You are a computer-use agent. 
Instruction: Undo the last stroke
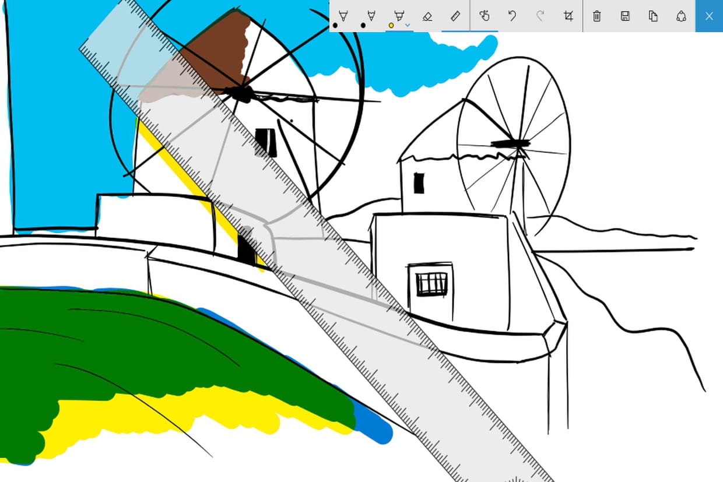(x=512, y=16)
